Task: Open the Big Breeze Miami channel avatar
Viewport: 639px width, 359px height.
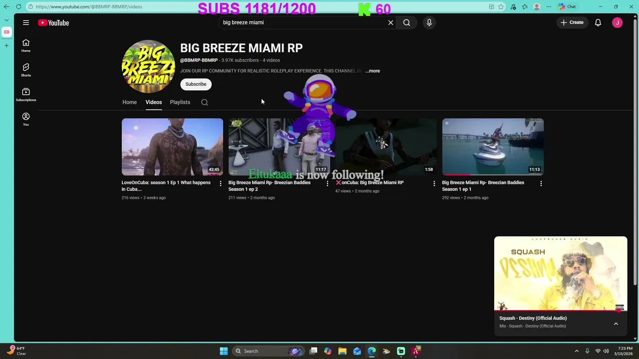Action: coord(148,66)
